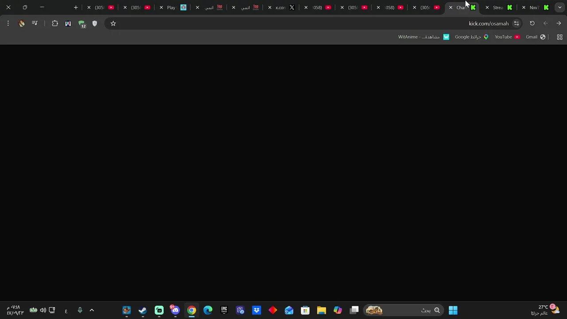
Task: Open the apps grid in the bookmarks bar
Action: pos(559,37)
